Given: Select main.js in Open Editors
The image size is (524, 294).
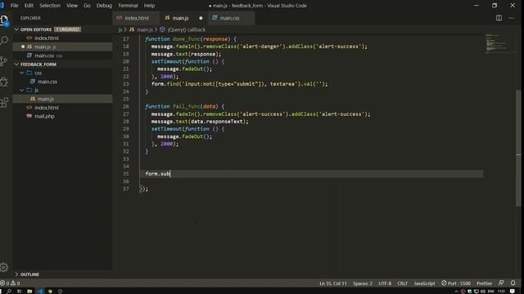Looking at the screenshot, I should pos(62,47).
